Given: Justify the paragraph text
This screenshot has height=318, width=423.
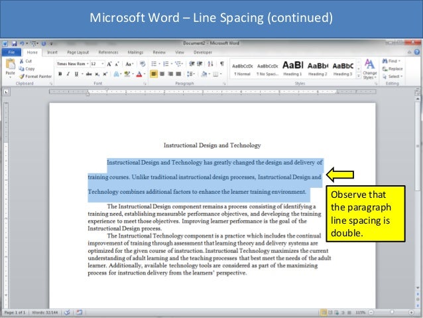Looking at the screenshot, I should coord(178,74).
